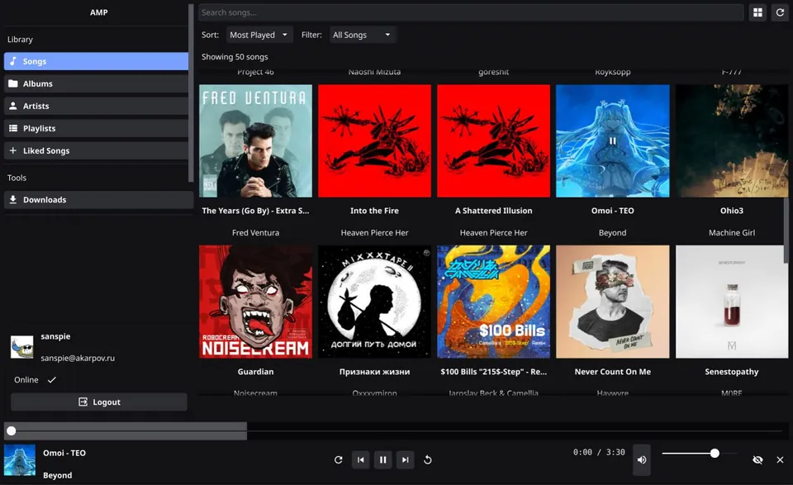
Task: Click the Senestopathy song title
Action: pos(732,372)
